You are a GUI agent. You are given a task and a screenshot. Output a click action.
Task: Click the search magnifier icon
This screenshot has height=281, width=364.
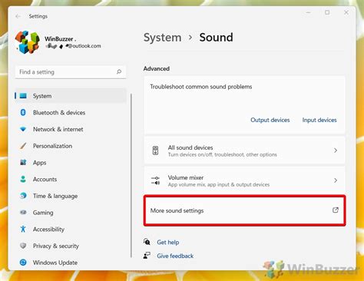click(119, 71)
